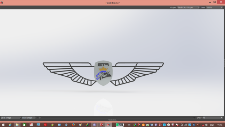225x127 pixels.
Task: Open the gray globe taskbar icon
Action: click(x=66, y=125)
